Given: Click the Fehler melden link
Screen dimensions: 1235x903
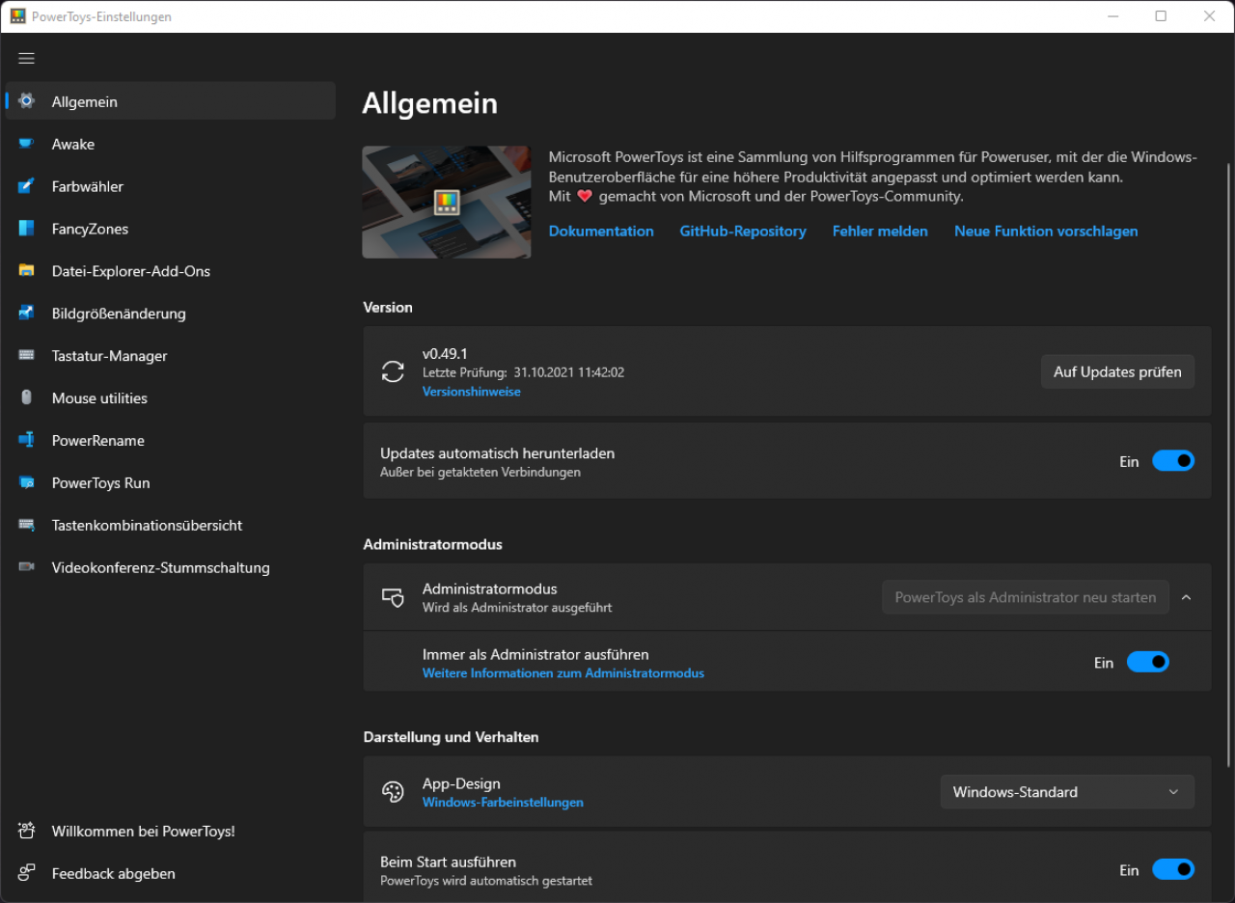Looking at the screenshot, I should pyautogui.click(x=880, y=232).
